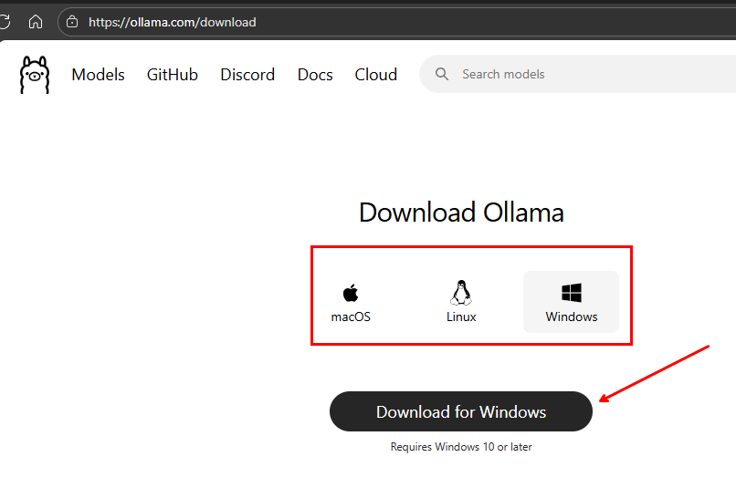Switch to the Linux text label

pyautogui.click(x=461, y=317)
